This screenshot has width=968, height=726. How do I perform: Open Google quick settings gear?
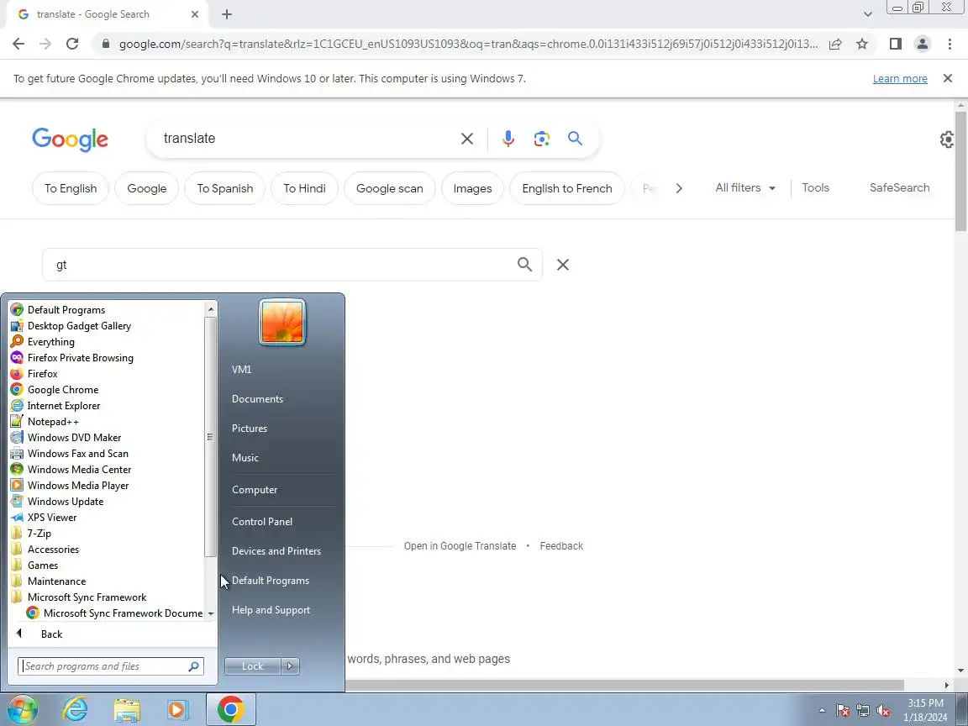coord(947,139)
